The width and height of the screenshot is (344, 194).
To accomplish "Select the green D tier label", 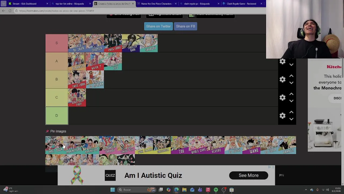I will (x=56, y=116).
